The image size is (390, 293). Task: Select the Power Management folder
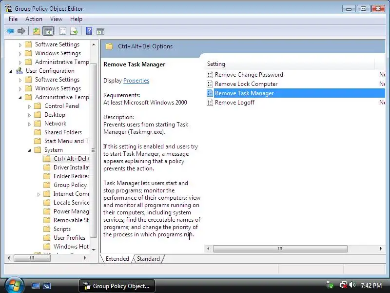(71, 211)
